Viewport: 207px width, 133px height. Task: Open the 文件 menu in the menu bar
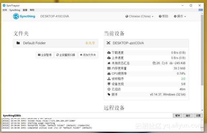pyautogui.click(x=5, y=10)
